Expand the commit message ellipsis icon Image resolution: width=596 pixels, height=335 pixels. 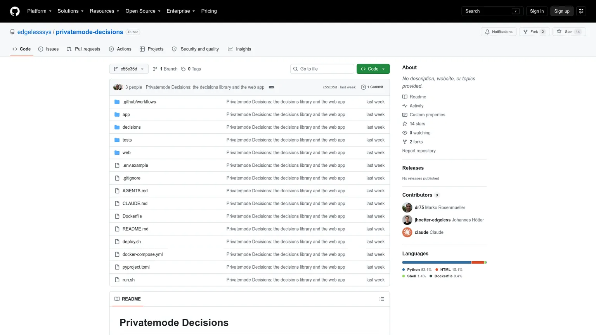pos(271,87)
